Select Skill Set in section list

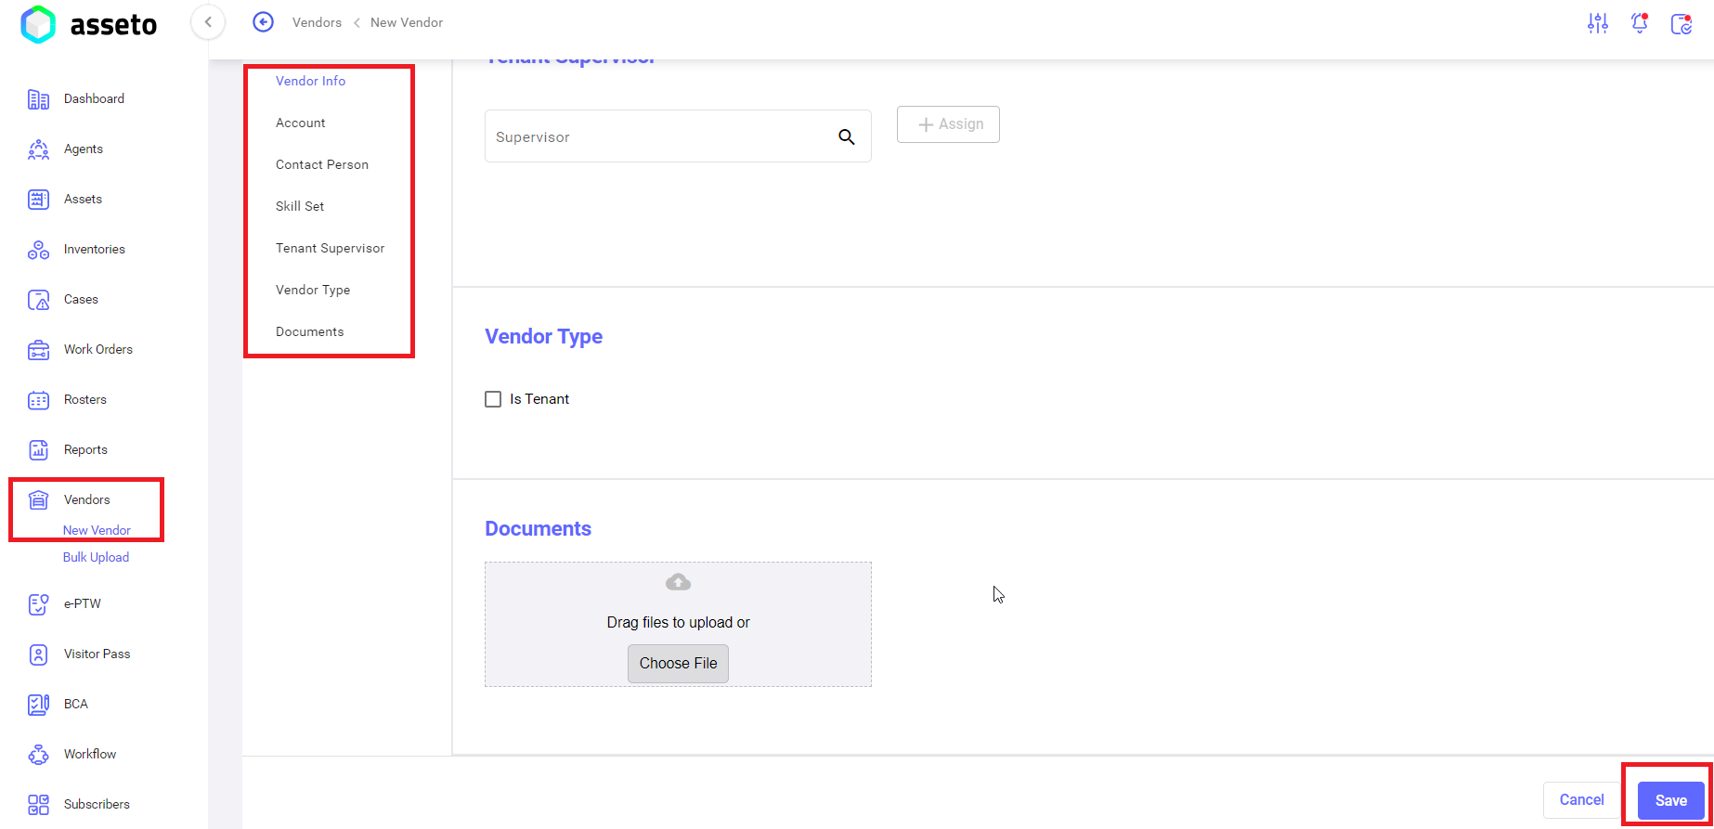click(x=300, y=206)
